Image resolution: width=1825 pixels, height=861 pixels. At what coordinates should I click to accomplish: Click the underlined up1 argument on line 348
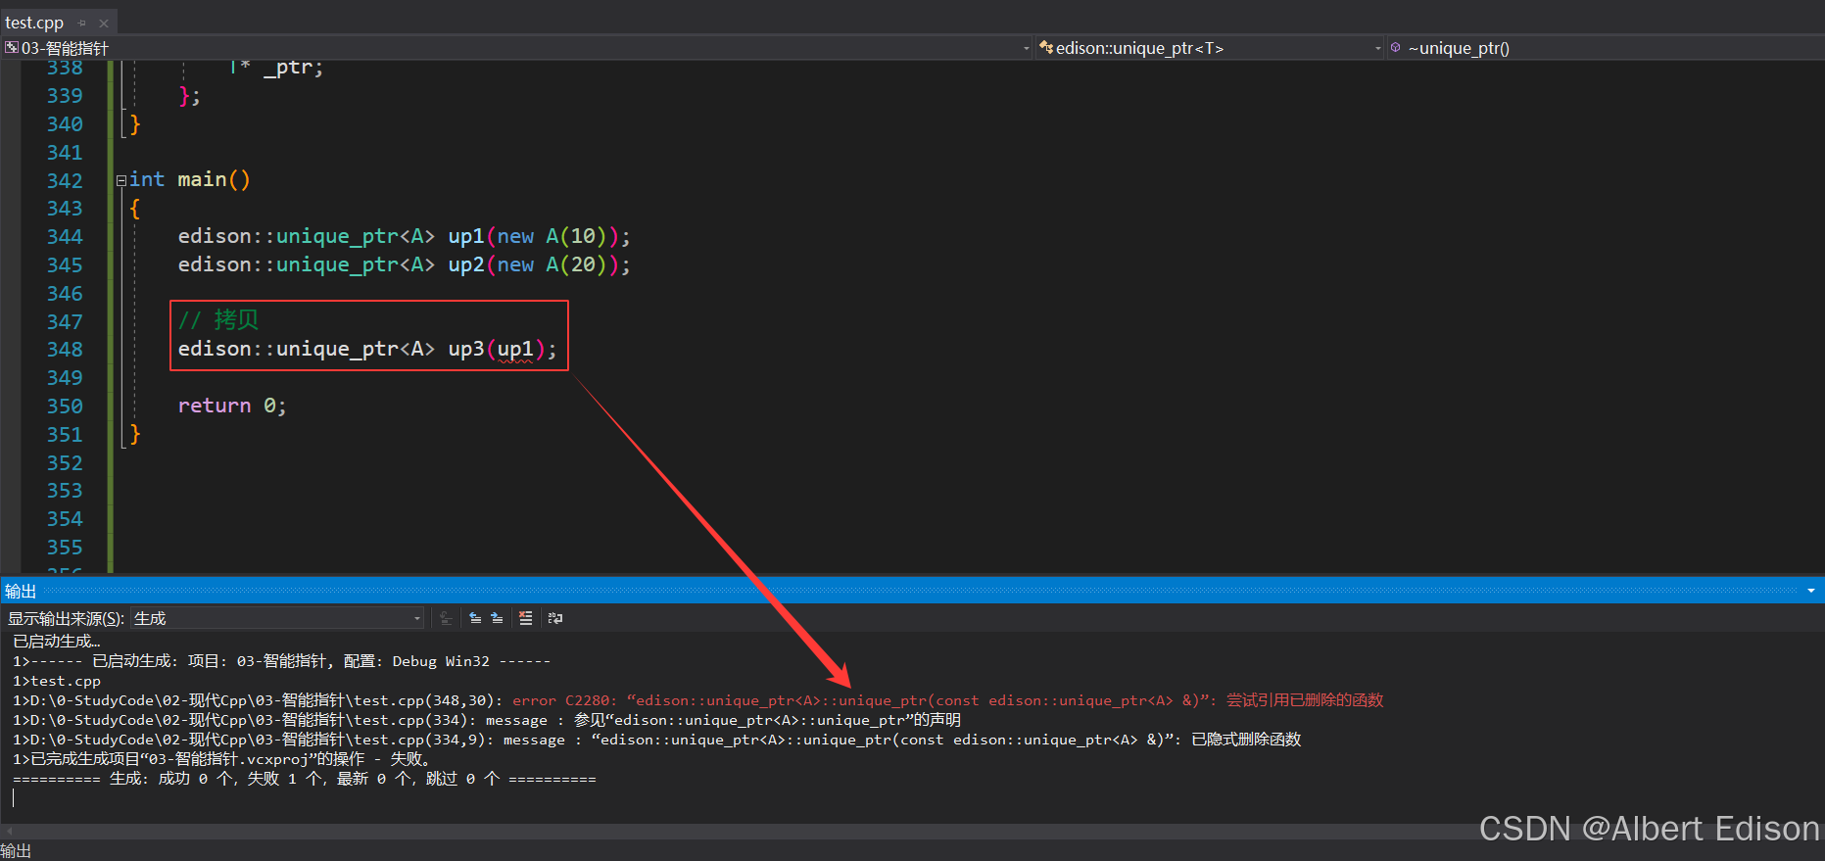(515, 350)
